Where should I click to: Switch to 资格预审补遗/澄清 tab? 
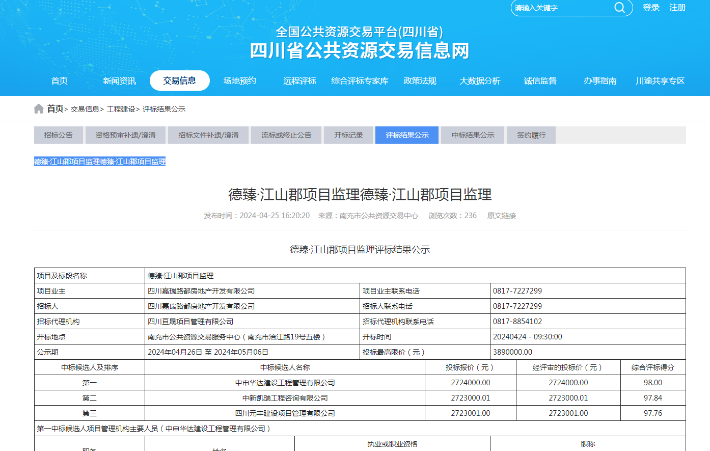click(126, 135)
